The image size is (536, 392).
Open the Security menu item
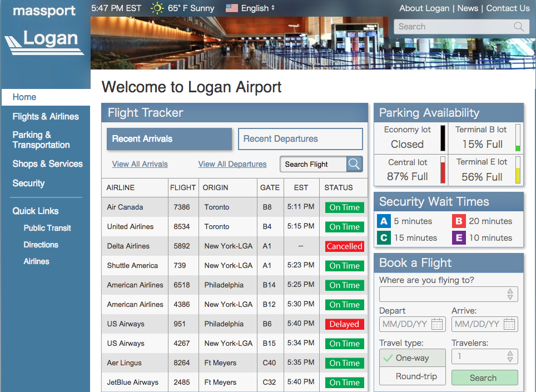pos(28,183)
